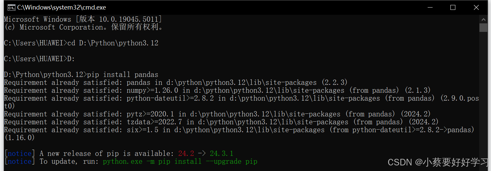Click the (1.16.0) six version text
Viewport: 491px width, 171px height.
click(x=19, y=138)
